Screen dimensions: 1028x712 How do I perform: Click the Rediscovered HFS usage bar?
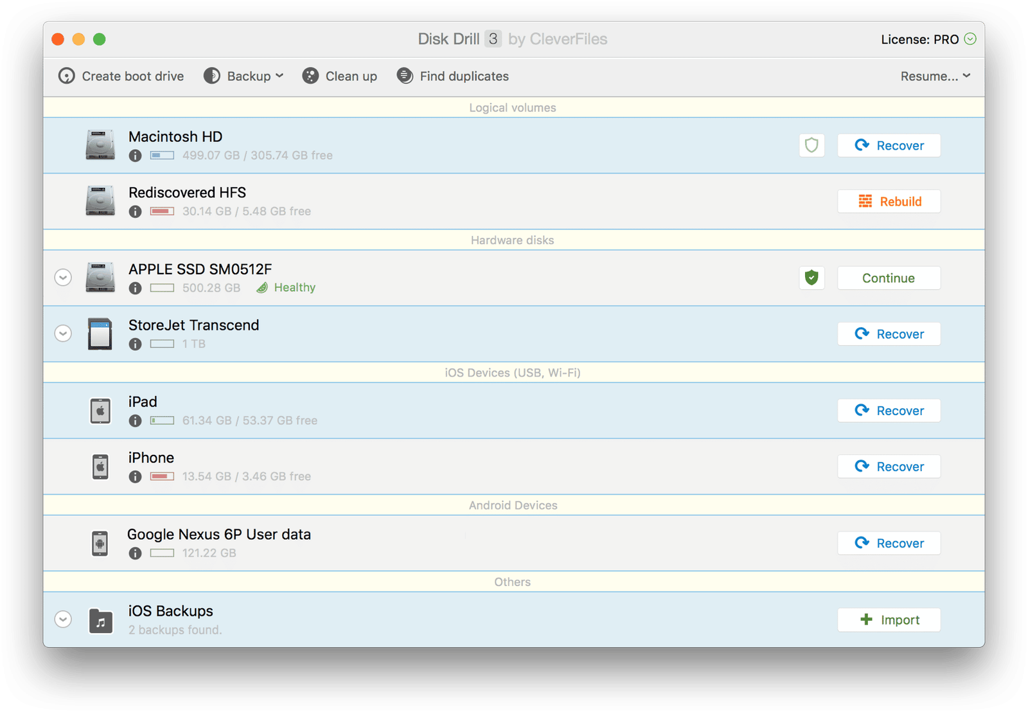(x=162, y=211)
